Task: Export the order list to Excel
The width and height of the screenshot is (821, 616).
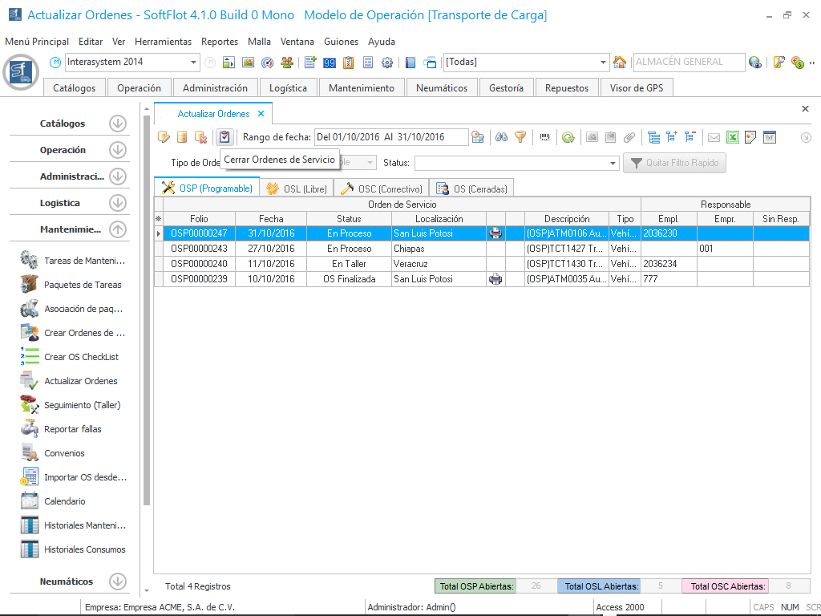Action: (x=732, y=137)
